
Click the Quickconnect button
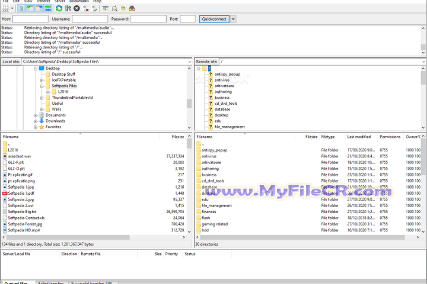[214, 19]
